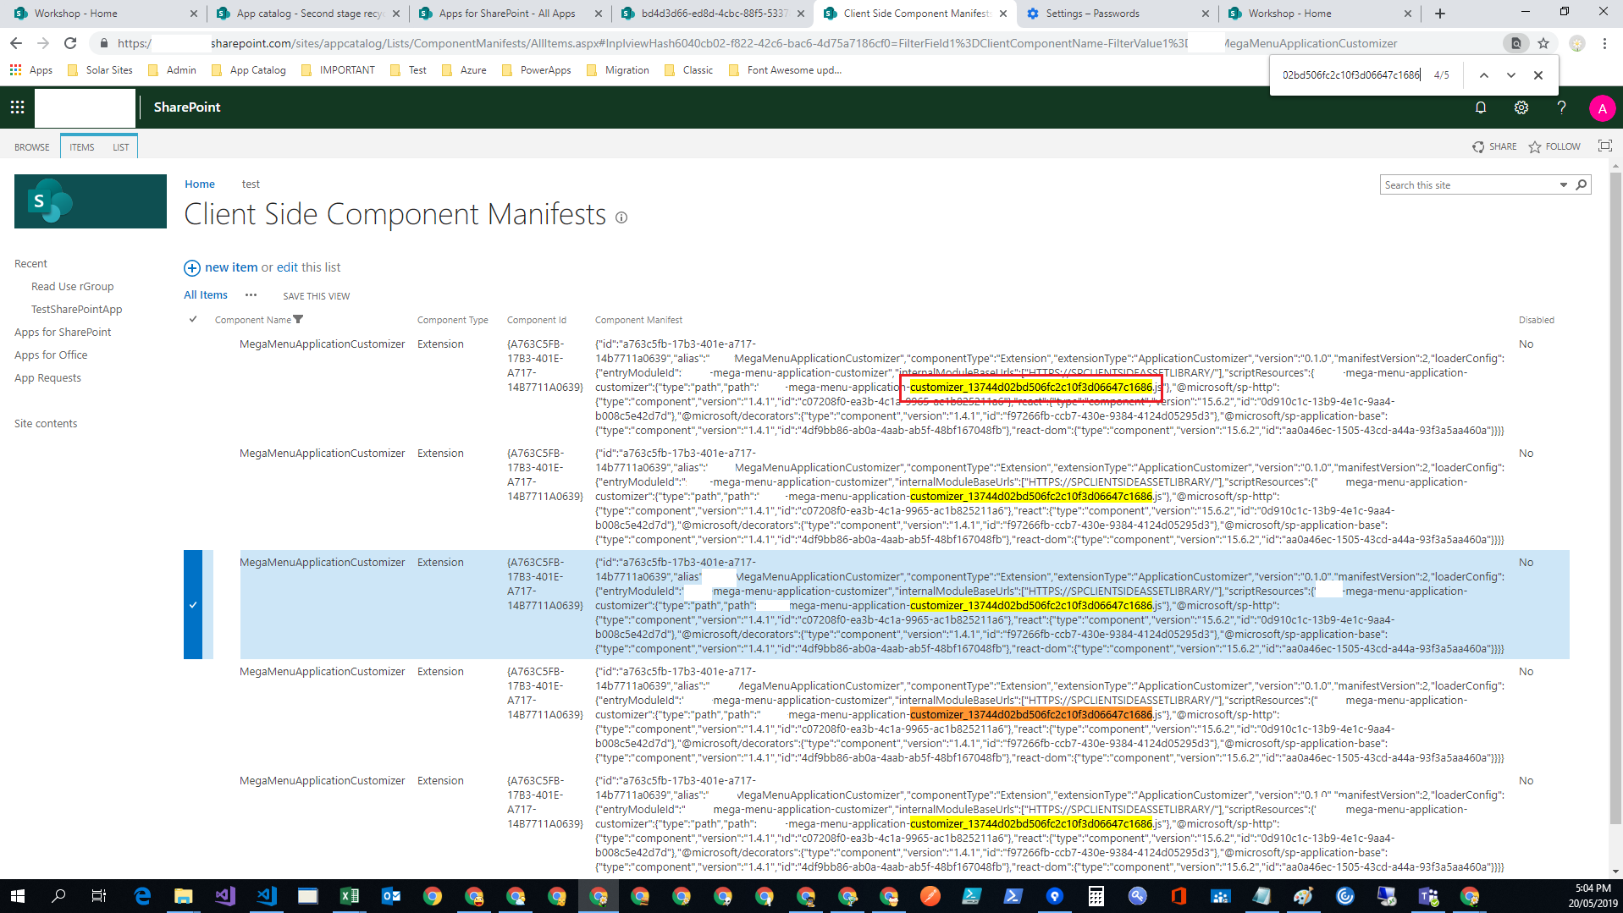Click the SharePoint site logo
The width and height of the screenshot is (1623, 913).
tap(91, 201)
